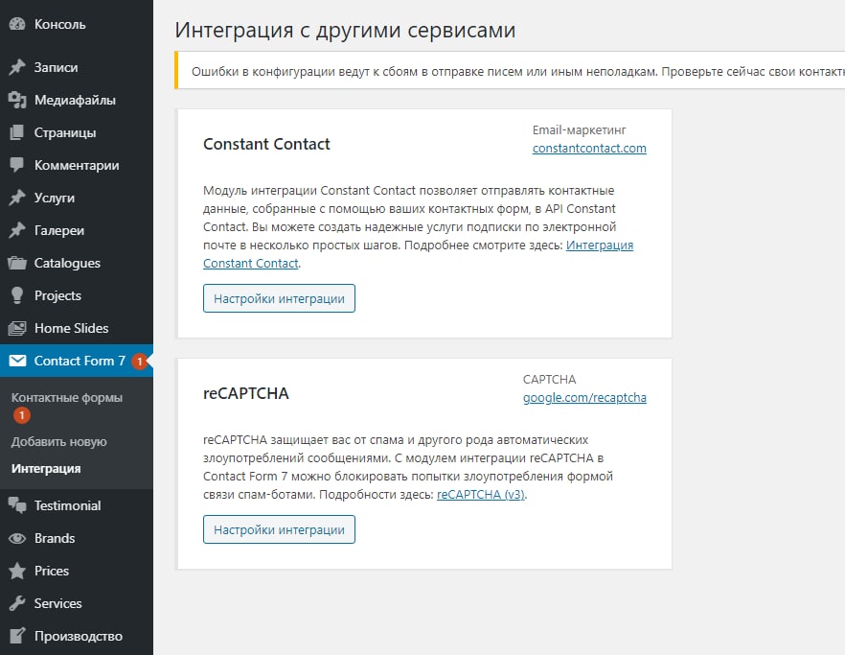Click the Prices star icon
Image resolution: width=845 pixels, height=655 pixels.
[x=16, y=572]
